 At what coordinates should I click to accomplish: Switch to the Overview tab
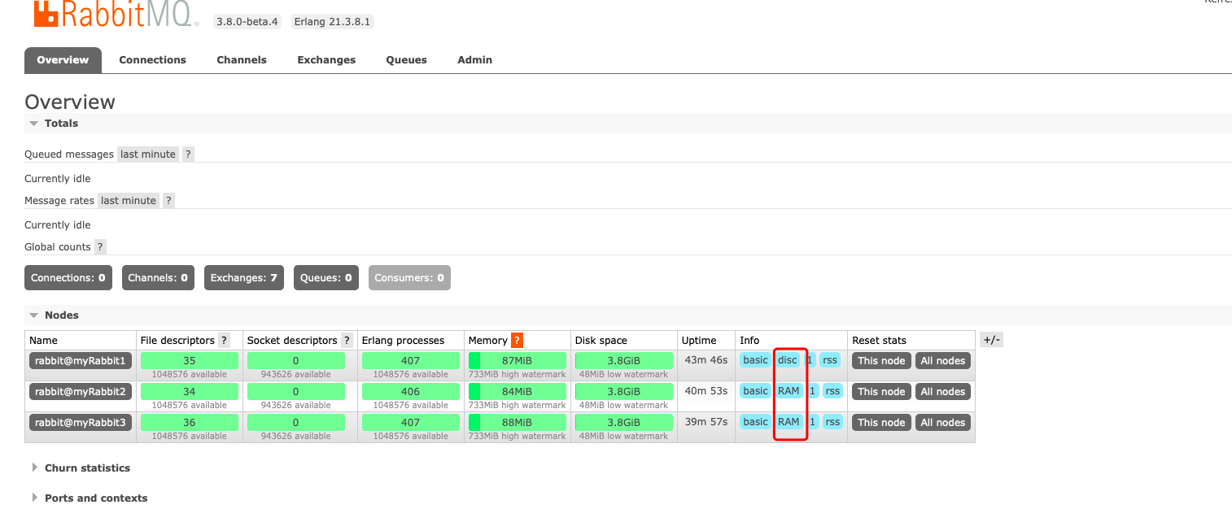click(63, 60)
